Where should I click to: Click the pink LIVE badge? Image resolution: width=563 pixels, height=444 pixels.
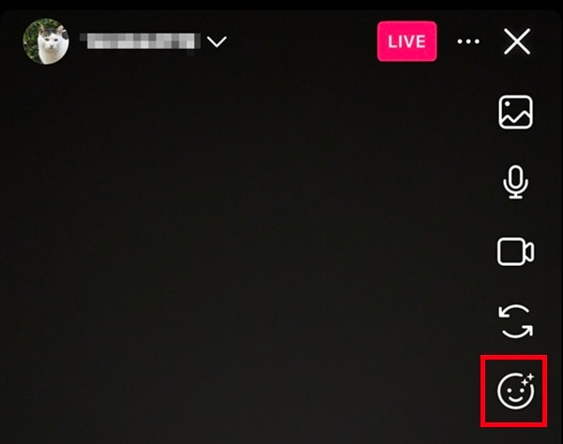tap(407, 41)
